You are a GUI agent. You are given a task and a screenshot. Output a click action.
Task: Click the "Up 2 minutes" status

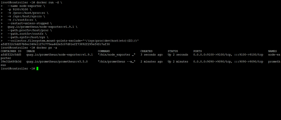point(178,61)
